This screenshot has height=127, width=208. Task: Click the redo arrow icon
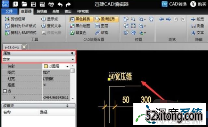[68, 5]
